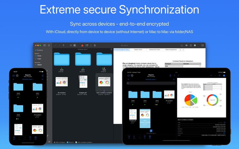Viewport: 239px width, 149px height.
Task: Tap the padlock icon on iPhone header
Action: tap(43, 76)
